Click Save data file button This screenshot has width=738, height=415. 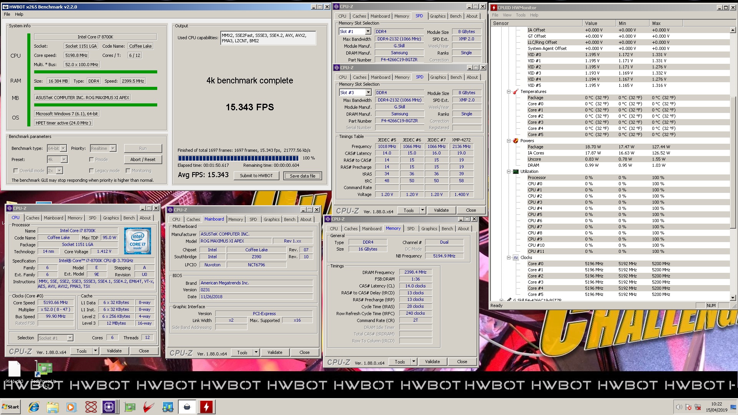(303, 176)
